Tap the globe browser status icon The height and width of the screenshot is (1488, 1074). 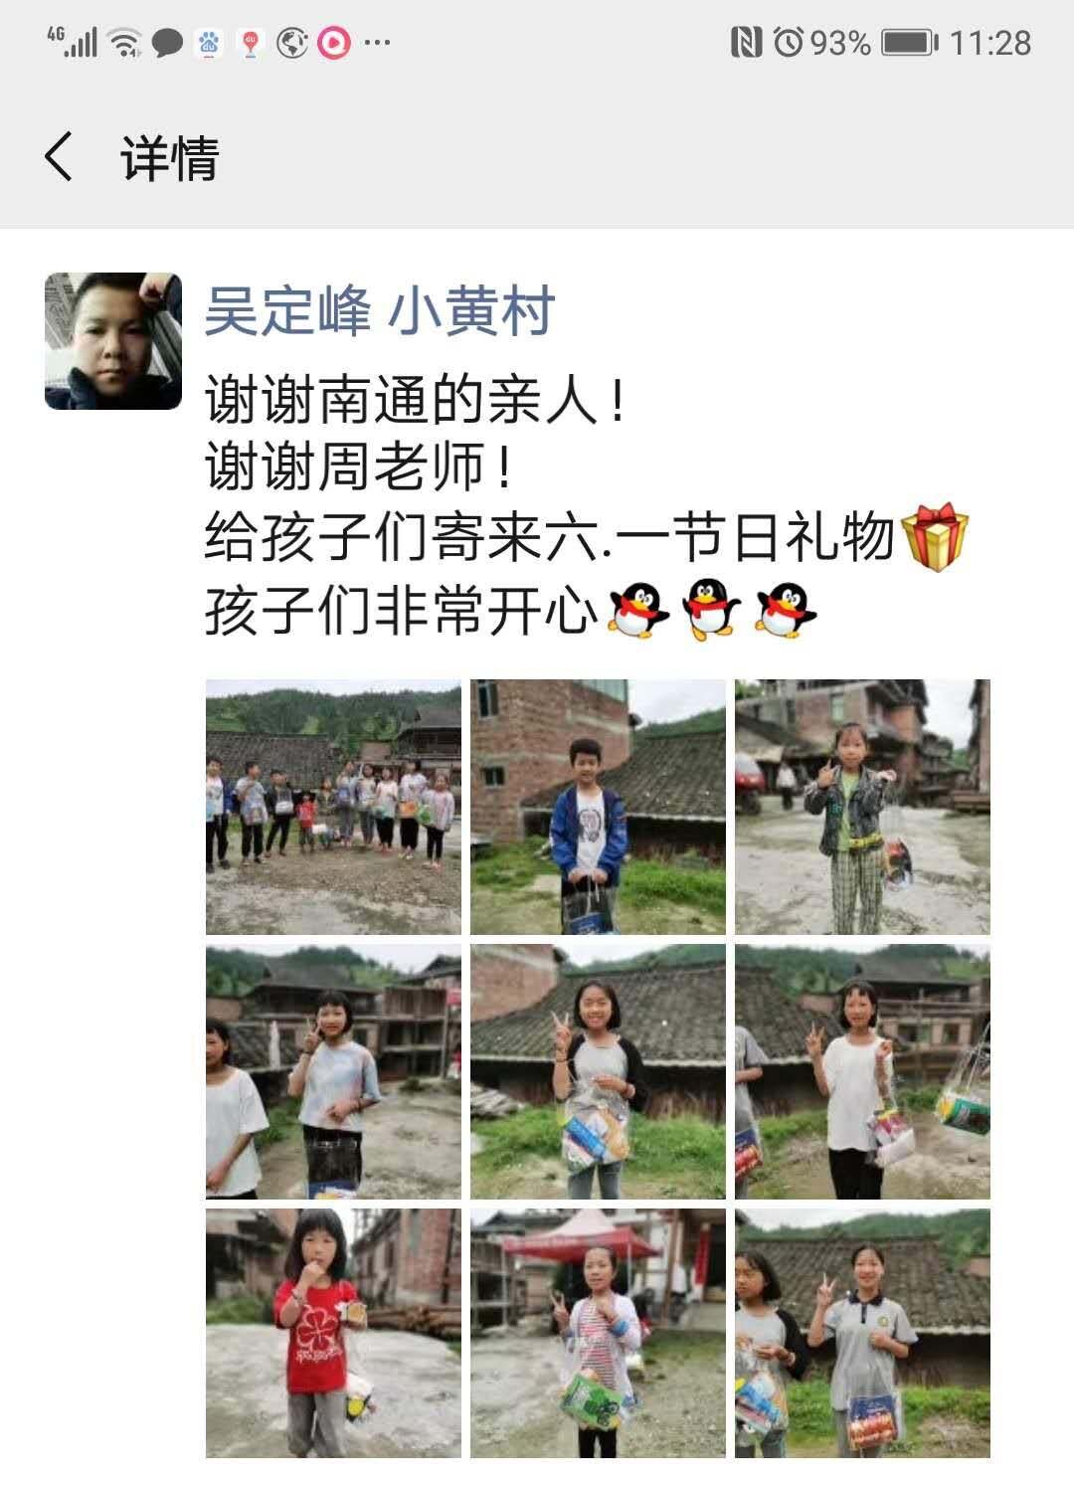coord(292,43)
